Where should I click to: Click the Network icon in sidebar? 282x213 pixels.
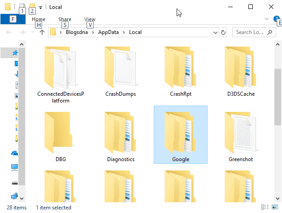tap(14, 196)
